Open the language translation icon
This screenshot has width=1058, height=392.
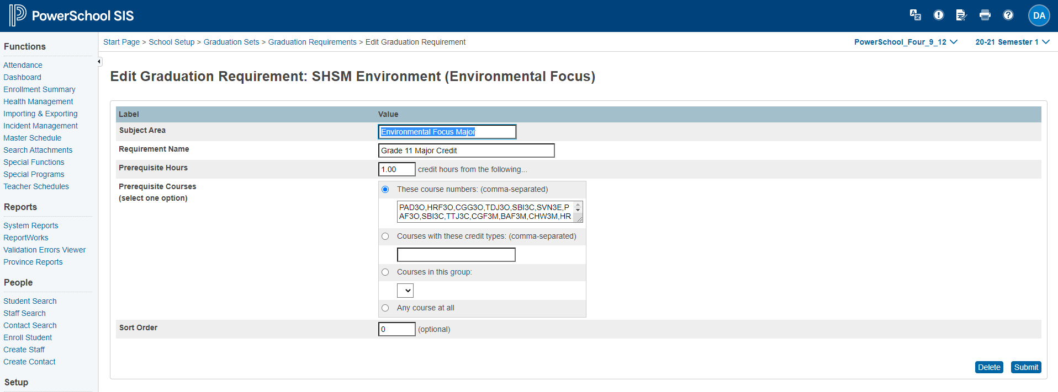915,15
